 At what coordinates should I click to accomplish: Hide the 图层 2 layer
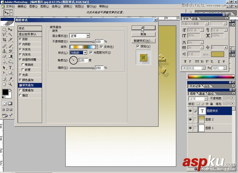[190, 120]
